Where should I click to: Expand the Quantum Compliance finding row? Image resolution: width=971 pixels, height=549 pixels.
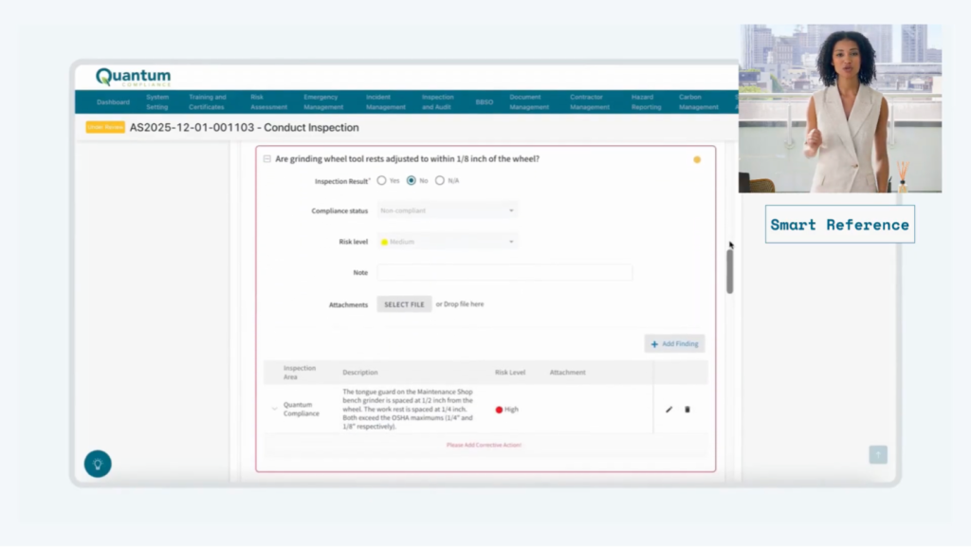point(275,410)
